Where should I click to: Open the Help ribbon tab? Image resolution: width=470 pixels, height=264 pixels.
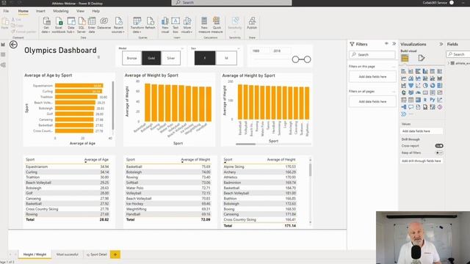[96, 11]
